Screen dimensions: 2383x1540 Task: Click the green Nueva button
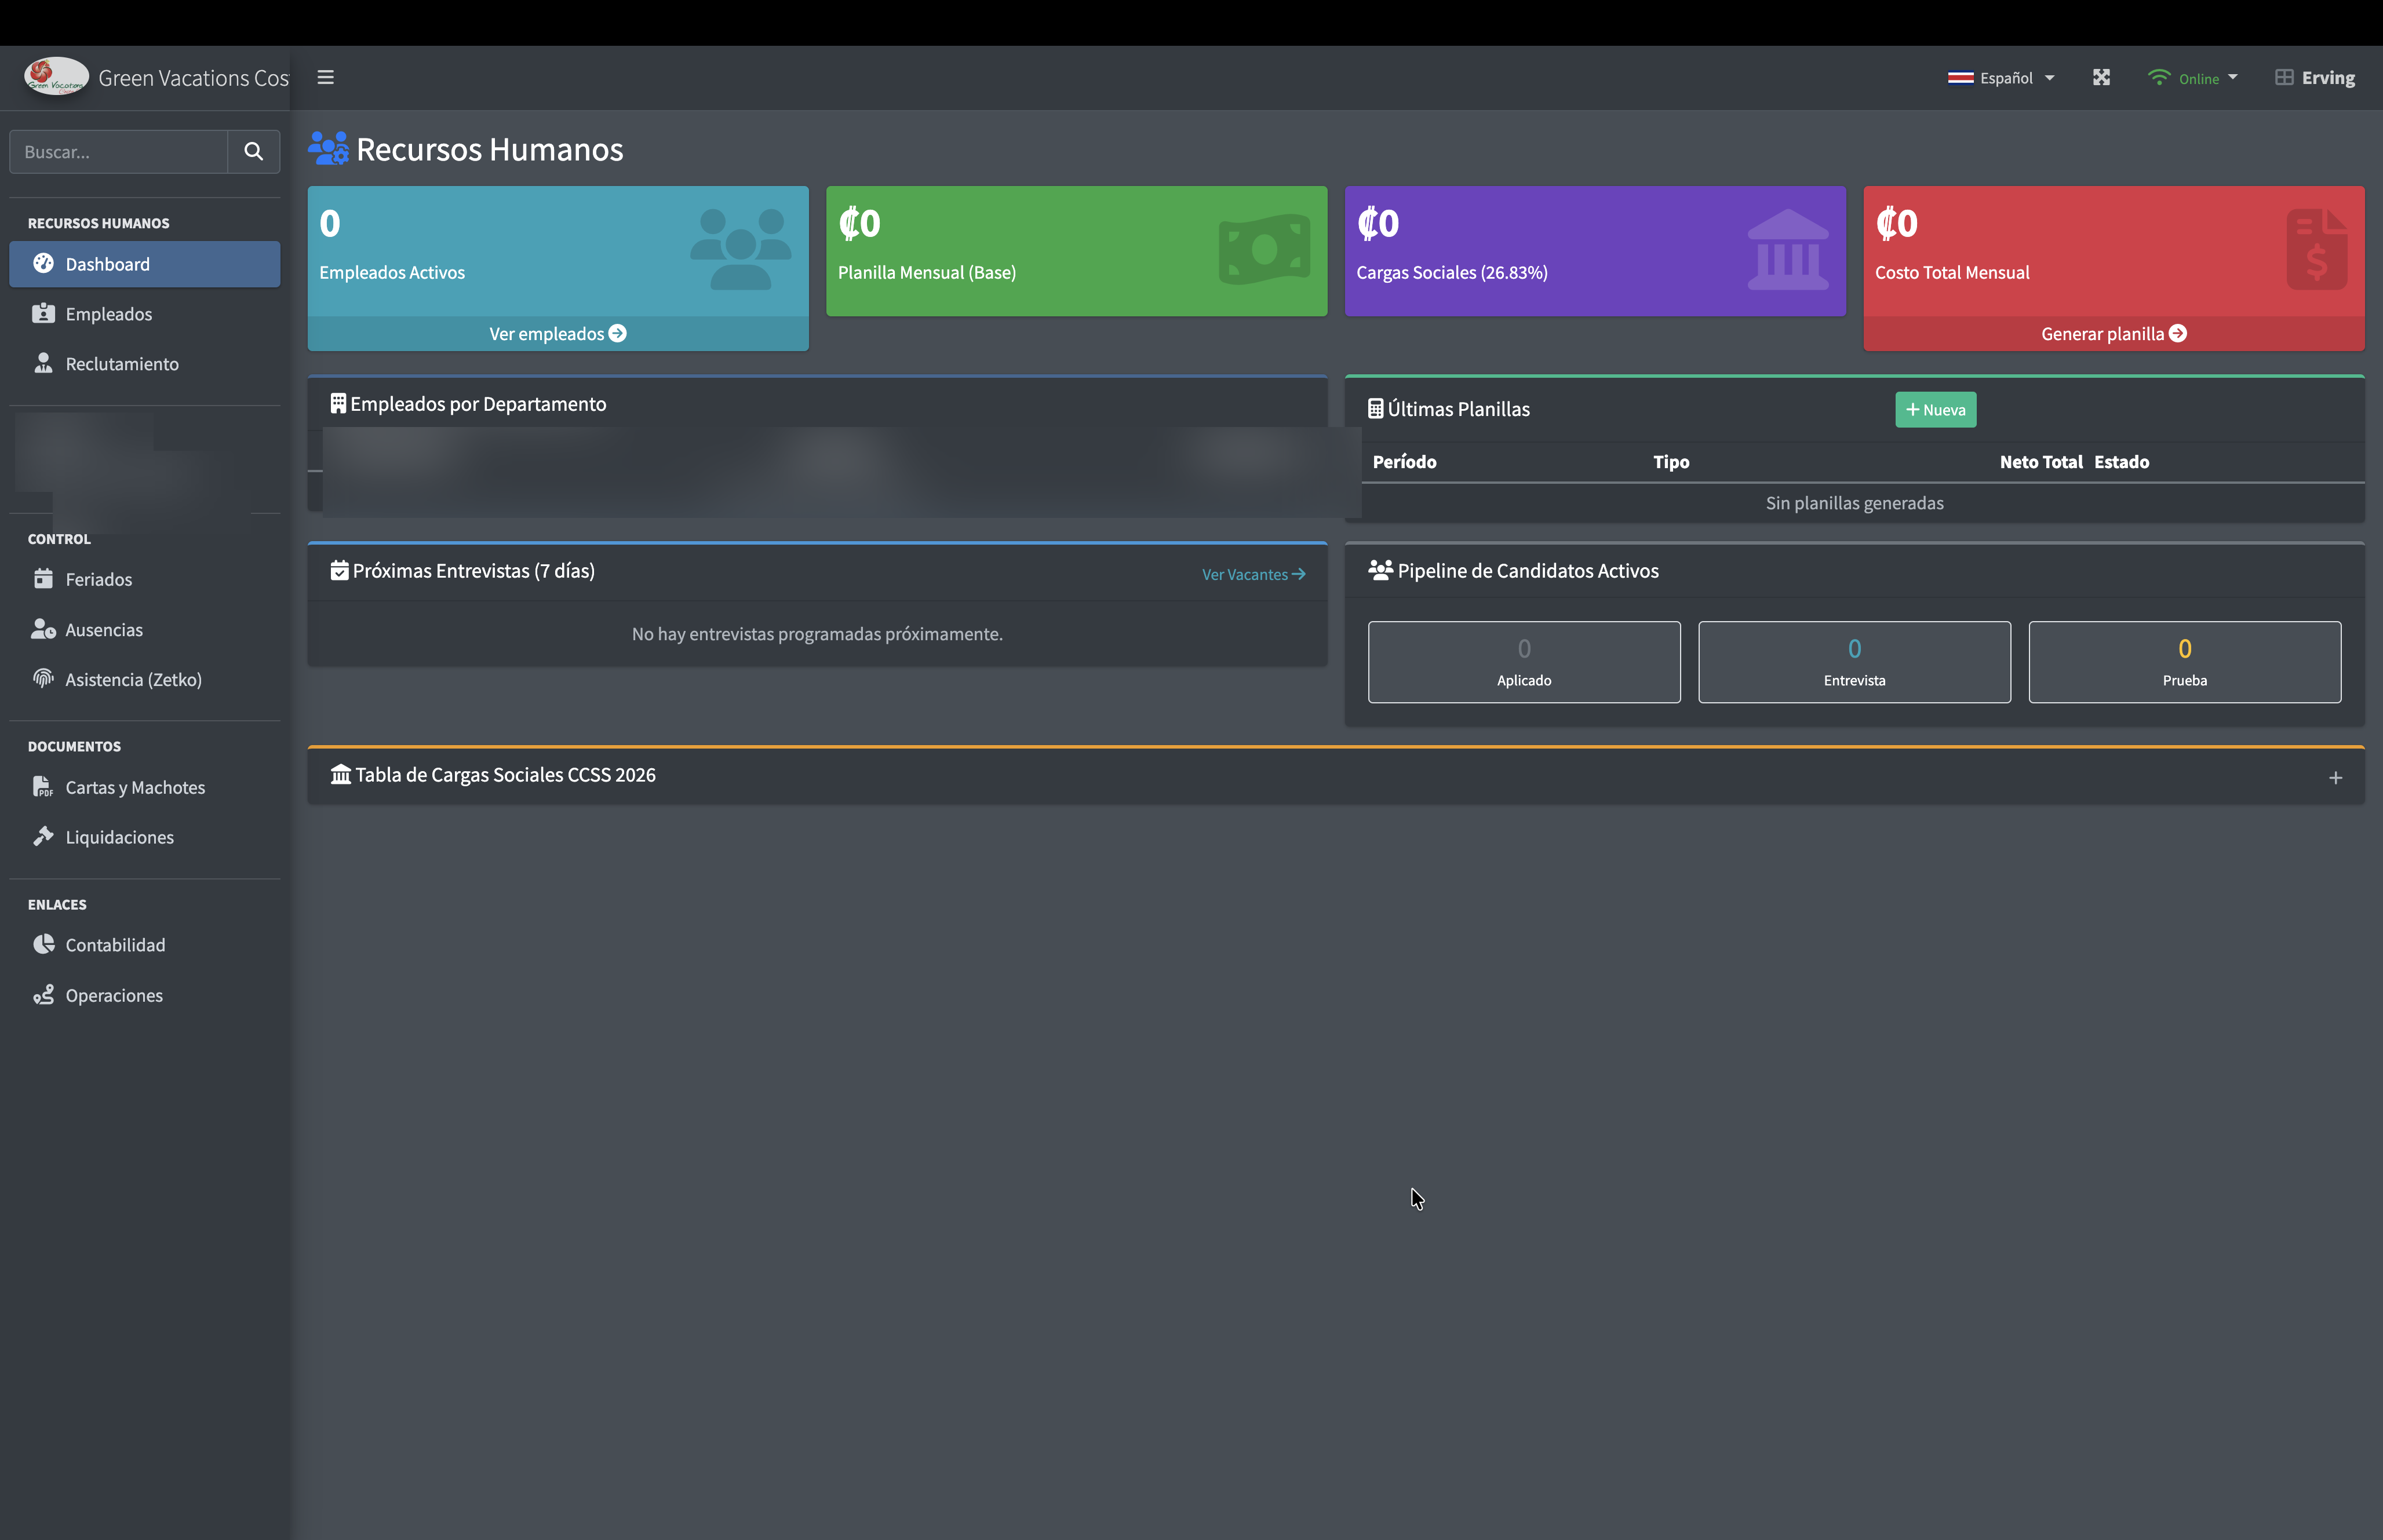[1935, 409]
